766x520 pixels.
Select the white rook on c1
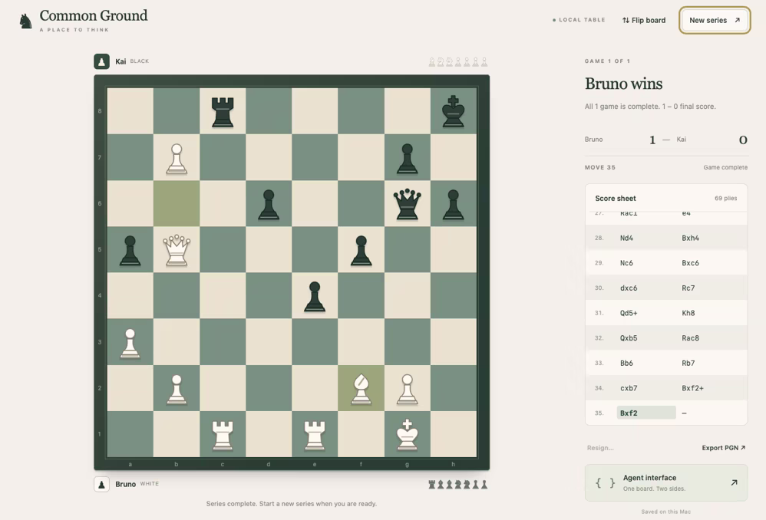[x=223, y=435]
